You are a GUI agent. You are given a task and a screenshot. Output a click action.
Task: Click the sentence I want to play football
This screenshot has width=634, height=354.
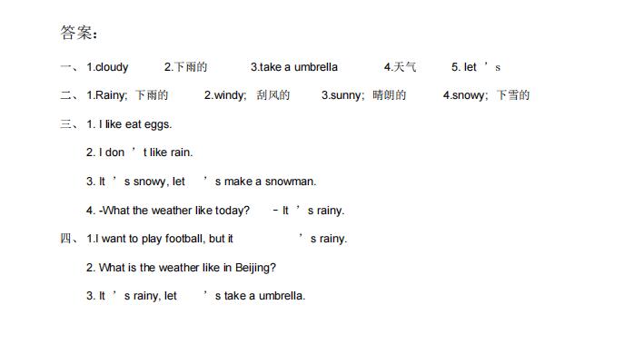point(145,239)
